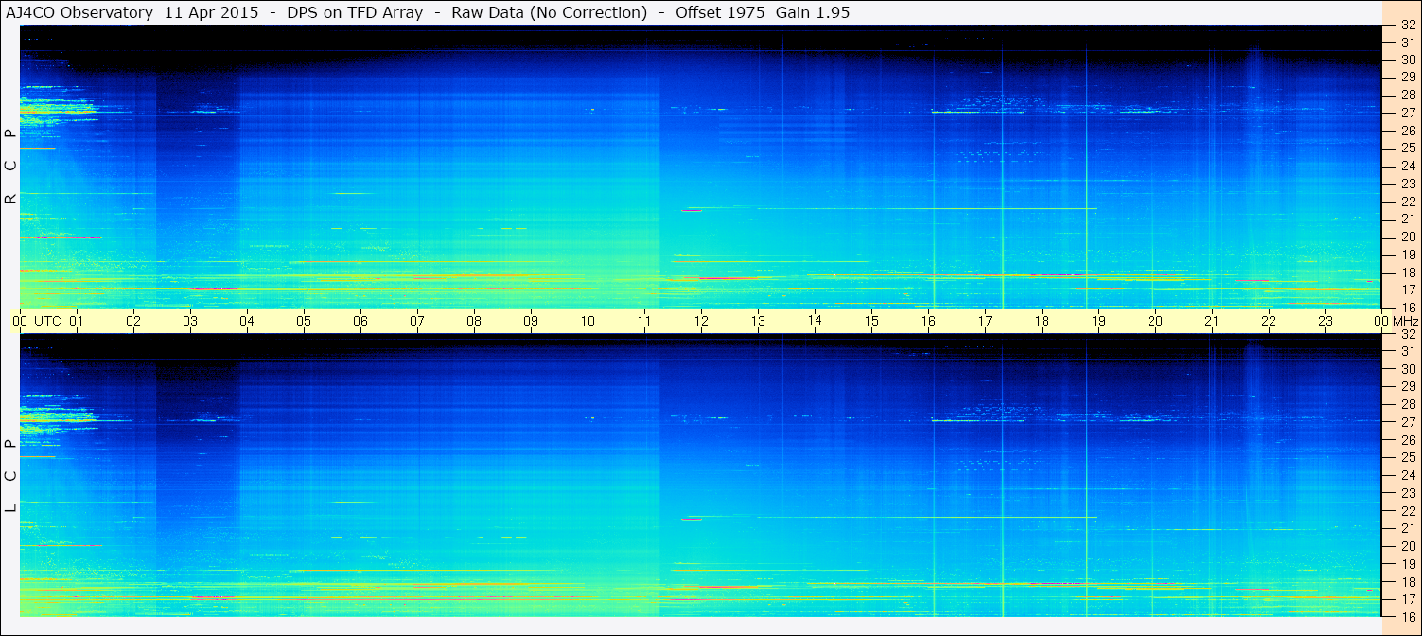
Task: Click the 21 MHz label of LCP panel
Action: coord(1407,528)
